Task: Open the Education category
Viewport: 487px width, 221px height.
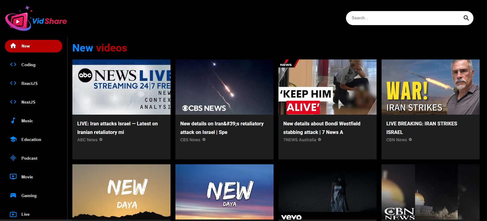Action: tap(33, 139)
